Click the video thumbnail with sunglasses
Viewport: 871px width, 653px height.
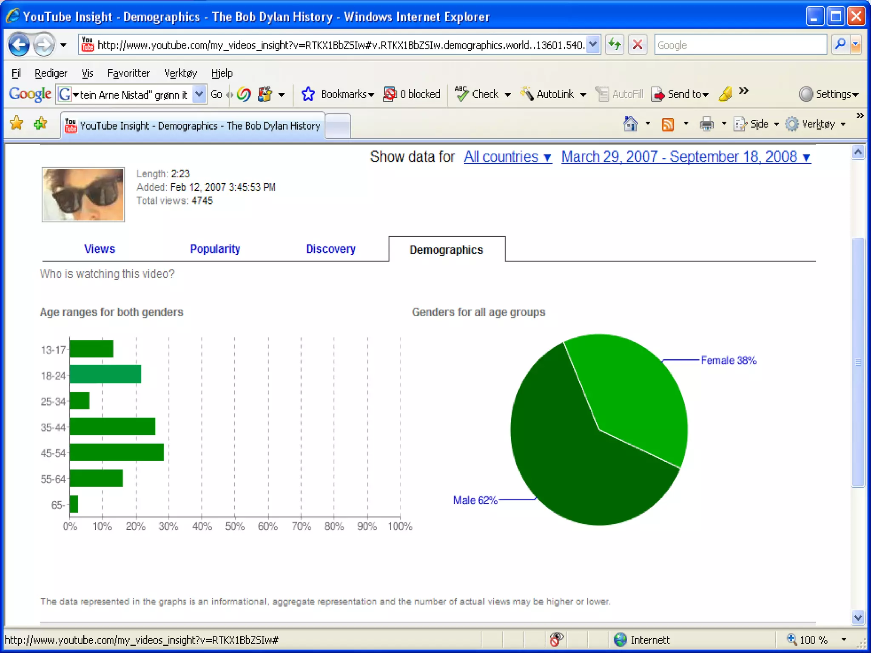pos(83,194)
